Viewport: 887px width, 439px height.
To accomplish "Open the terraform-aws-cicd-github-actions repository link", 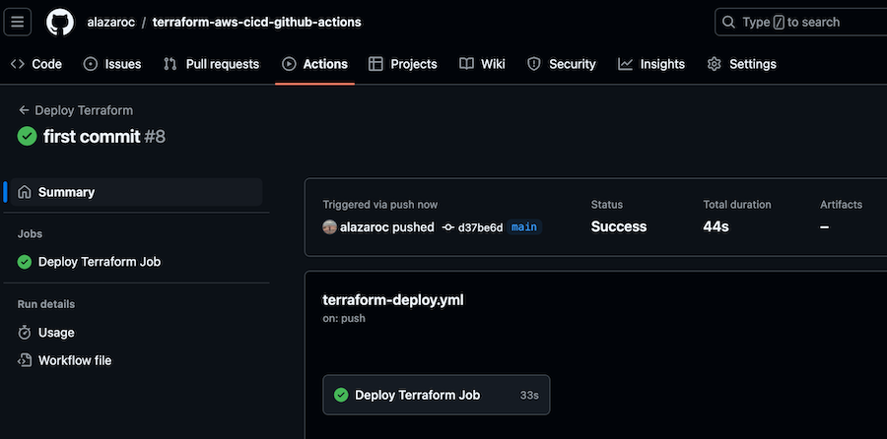I will tap(257, 22).
